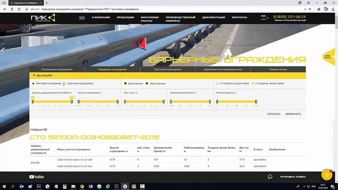
Task: Open the bookmarks icon in title bar
Action: coord(300,3)
